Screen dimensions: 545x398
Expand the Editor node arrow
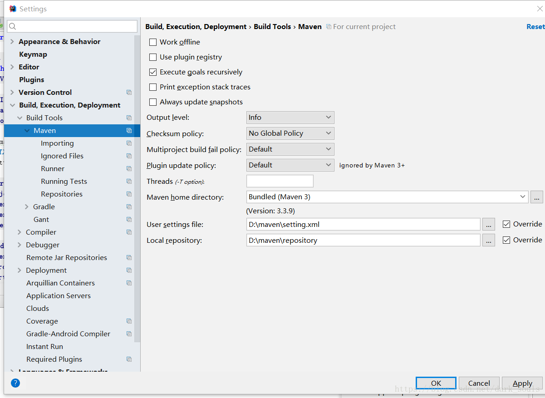(12, 67)
